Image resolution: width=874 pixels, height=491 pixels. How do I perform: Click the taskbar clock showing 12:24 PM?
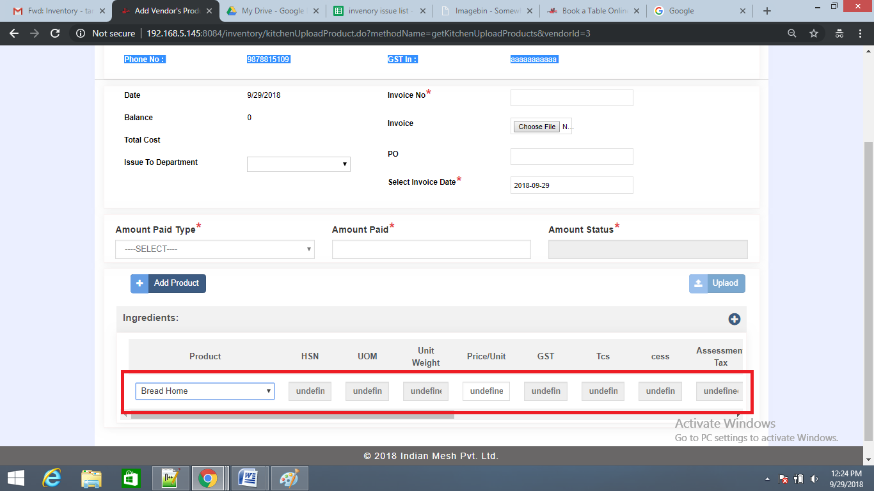(846, 478)
